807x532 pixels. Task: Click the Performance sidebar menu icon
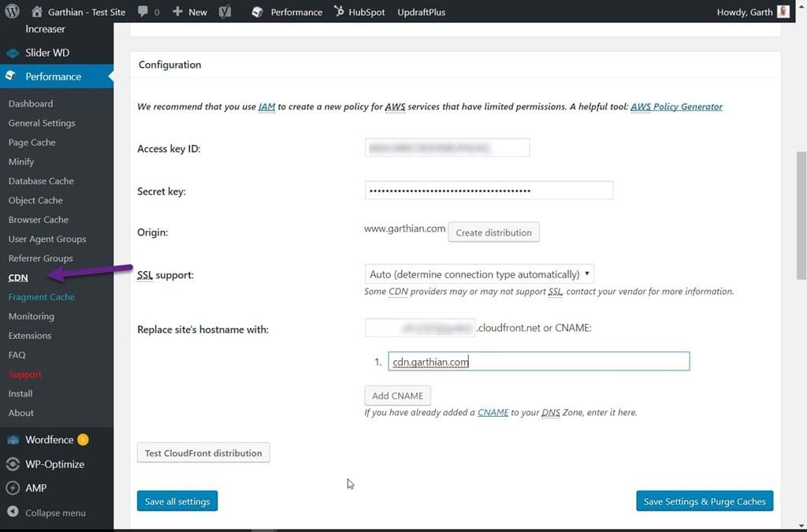[x=11, y=76]
